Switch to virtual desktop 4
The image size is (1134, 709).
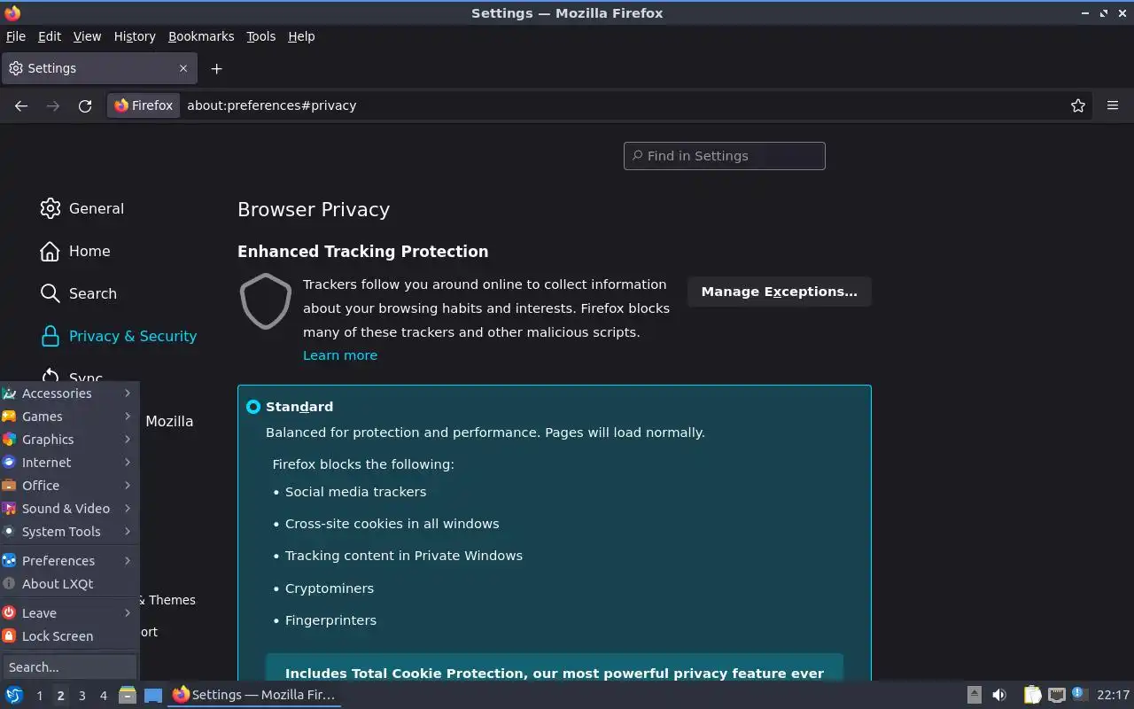click(x=103, y=696)
